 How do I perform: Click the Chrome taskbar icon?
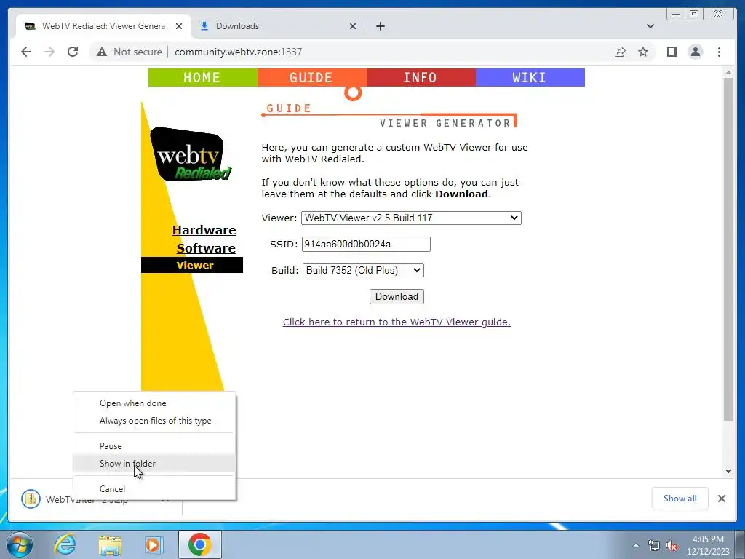pos(199,544)
